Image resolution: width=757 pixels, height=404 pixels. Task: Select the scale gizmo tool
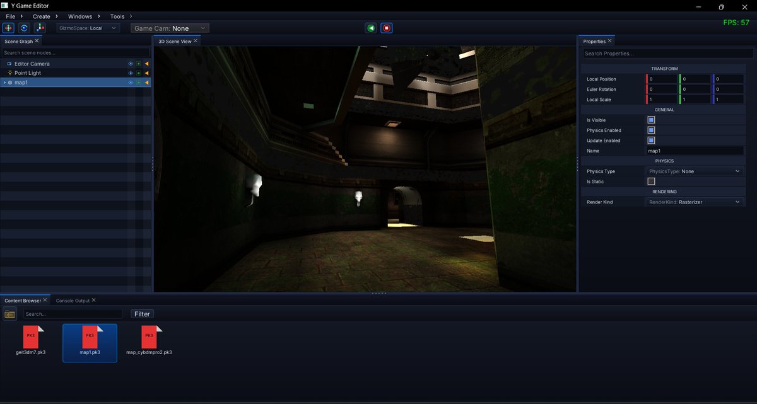pos(40,28)
